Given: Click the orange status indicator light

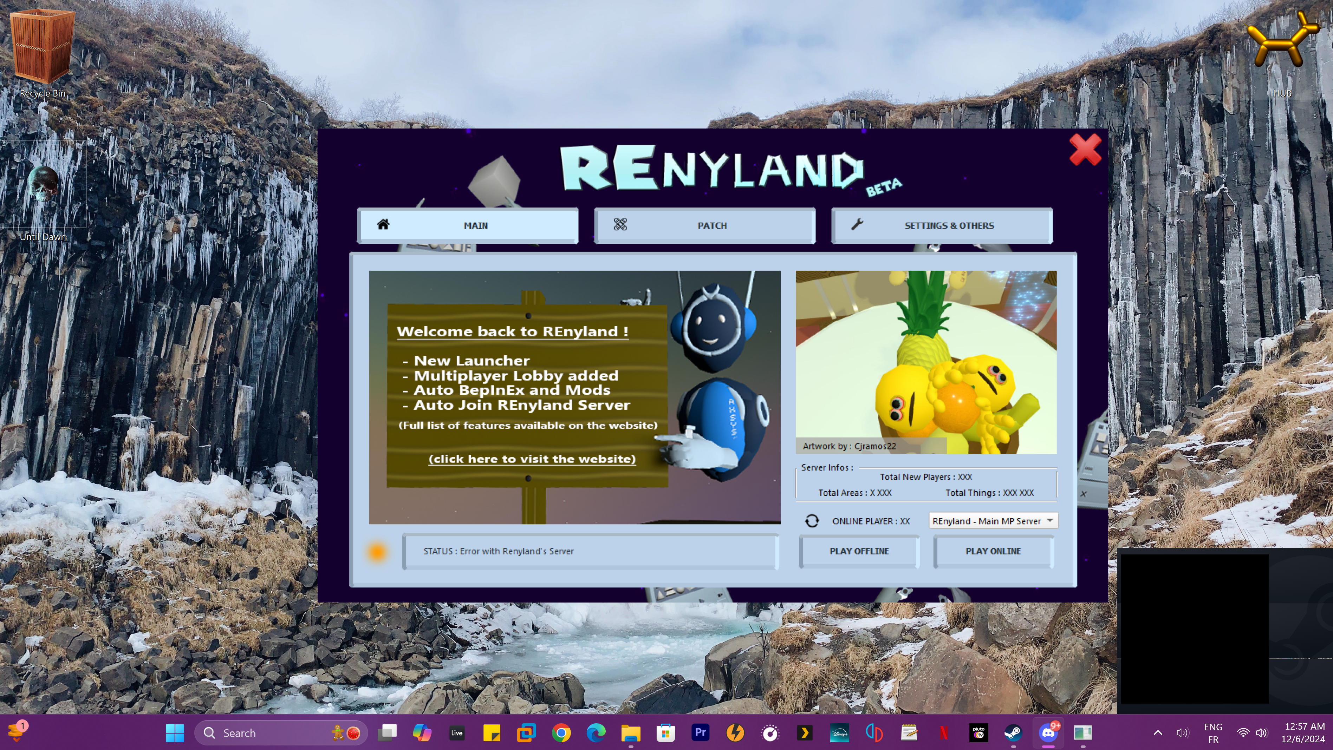Looking at the screenshot, I should pos(377,551).
